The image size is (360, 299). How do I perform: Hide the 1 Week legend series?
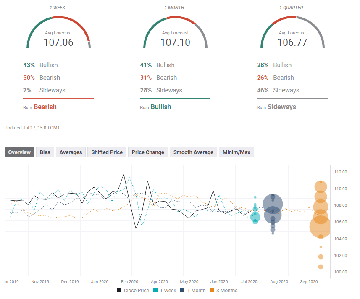pyautogui.click(x=165, y=291)
